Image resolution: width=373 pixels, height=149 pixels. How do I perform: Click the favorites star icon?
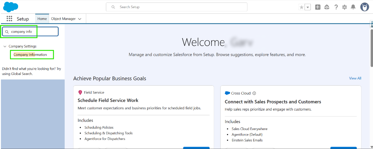(301, 7)
